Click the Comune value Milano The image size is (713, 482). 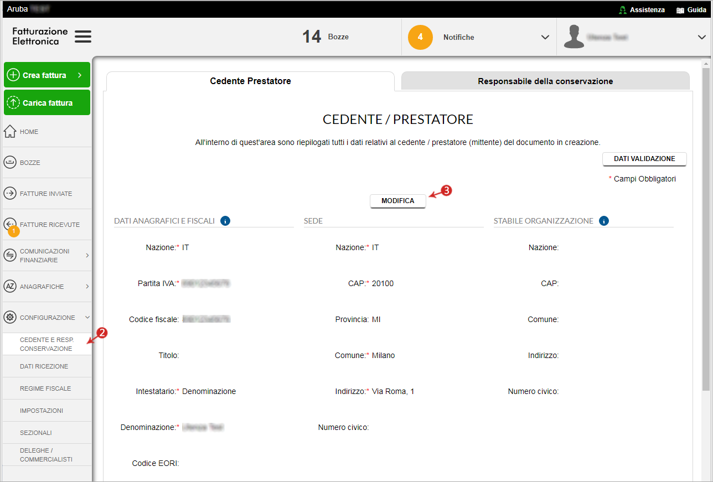[x=384, y=355]
